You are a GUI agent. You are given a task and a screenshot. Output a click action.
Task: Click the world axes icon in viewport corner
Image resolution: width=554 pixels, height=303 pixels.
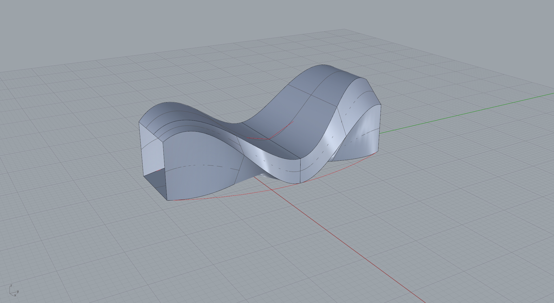[13, 291]
